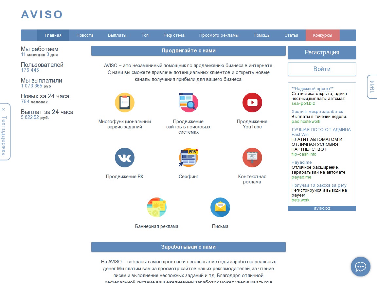Visit the bets.work link

click(300, 200)
